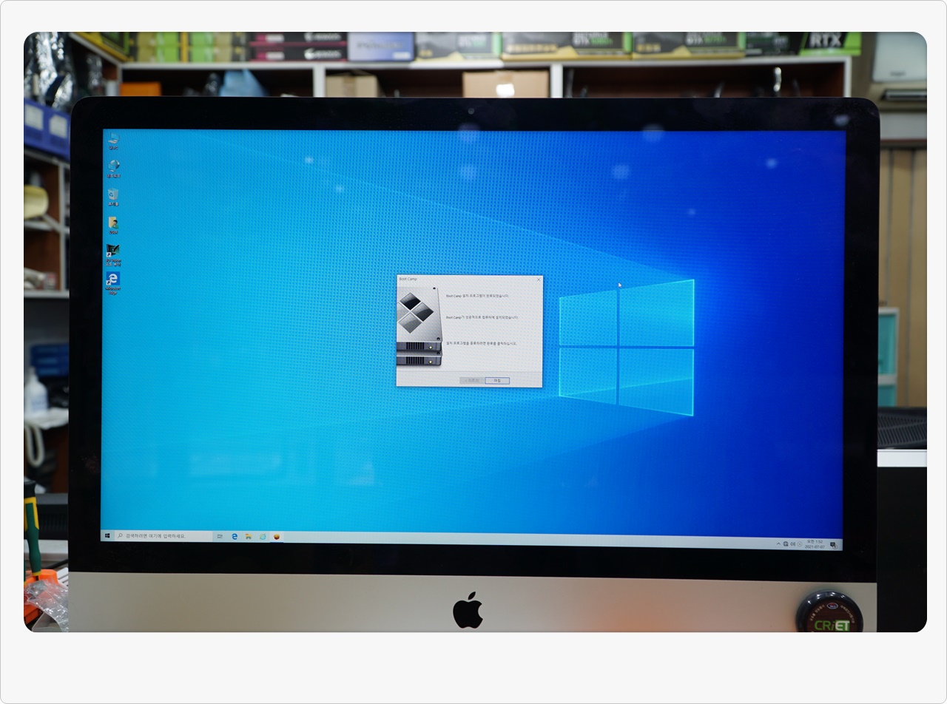This screenshot has height=704, width=947.
Task: Click the Boot Camp diamond logo image
Action: click(x=417, y=311)
